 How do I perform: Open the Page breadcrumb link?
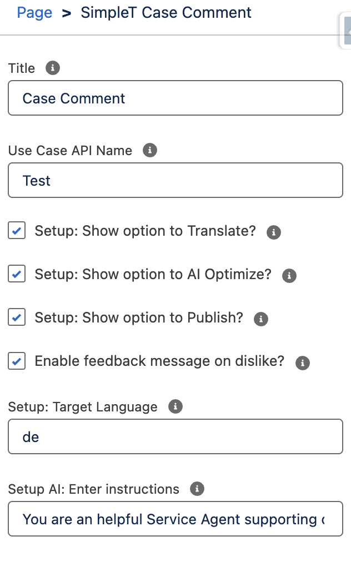(x=34, y=12)
